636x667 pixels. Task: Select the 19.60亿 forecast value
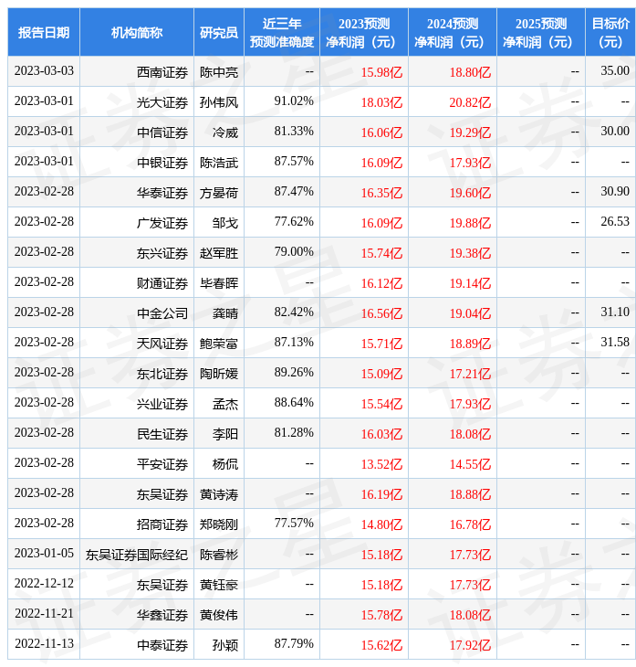pyautogui.click(x=470, y=193)
